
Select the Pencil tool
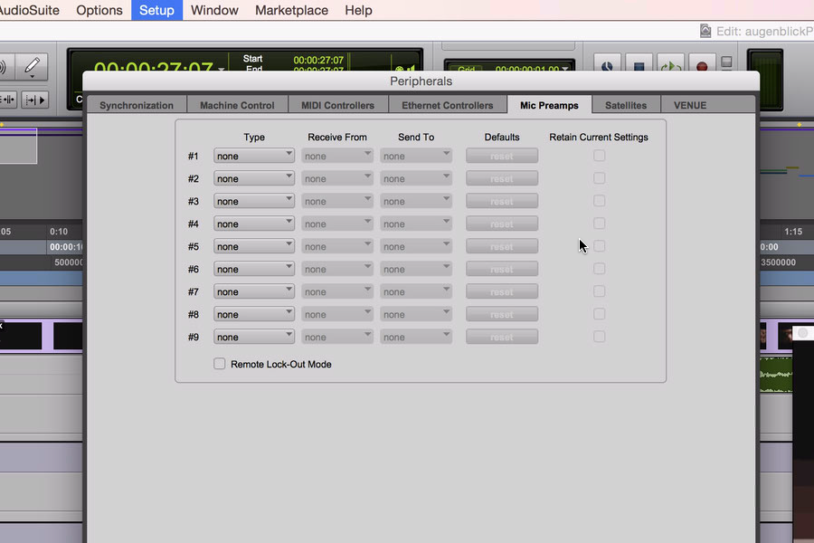[x=32, y=66]
